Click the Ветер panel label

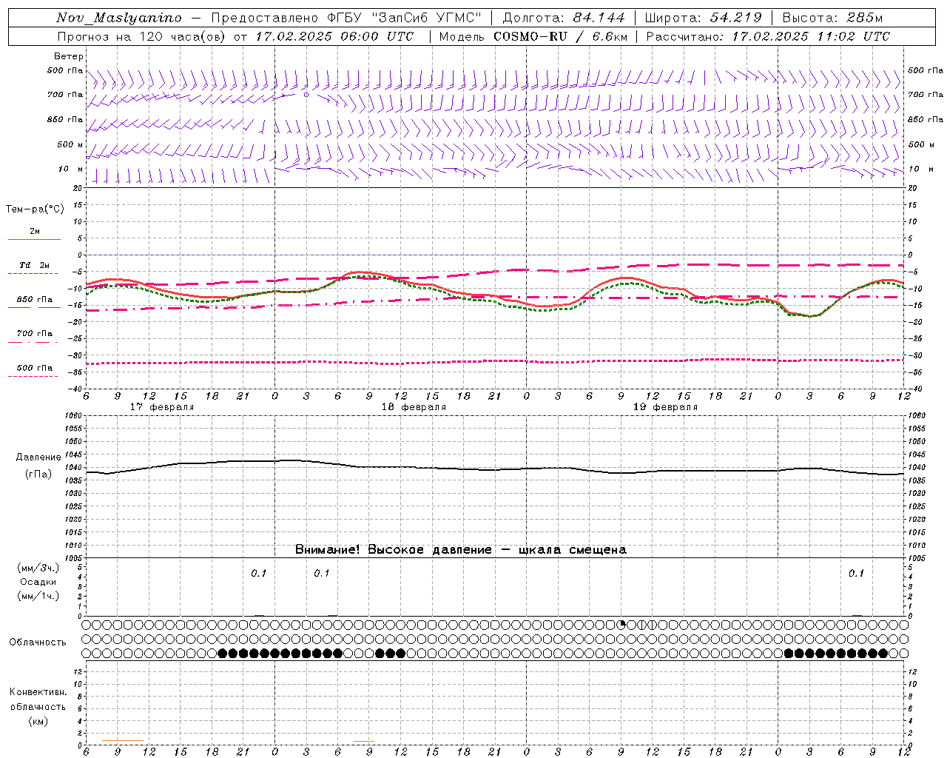pos(69,56)
